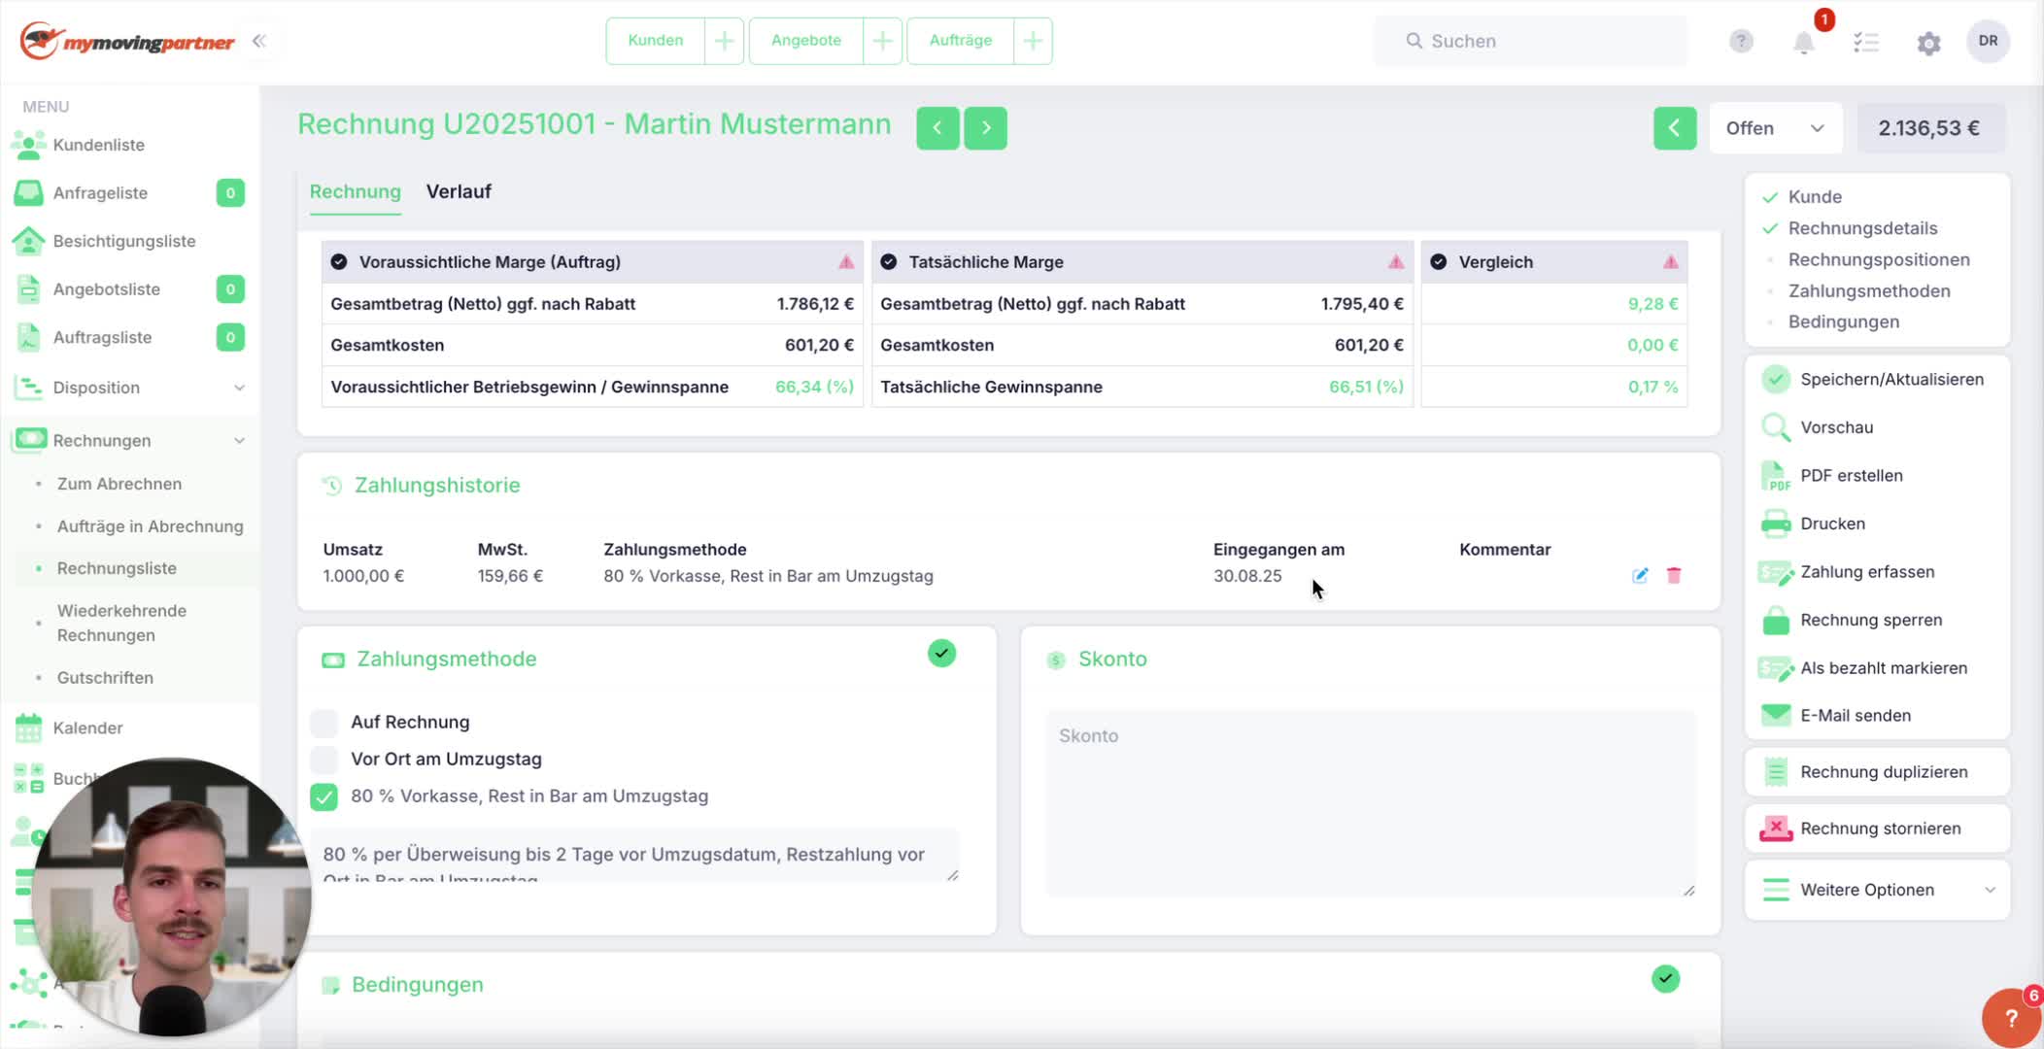Uncheck 80 % Vorkasse payment checkbox

pyautogui.click(x=324, y=796)
